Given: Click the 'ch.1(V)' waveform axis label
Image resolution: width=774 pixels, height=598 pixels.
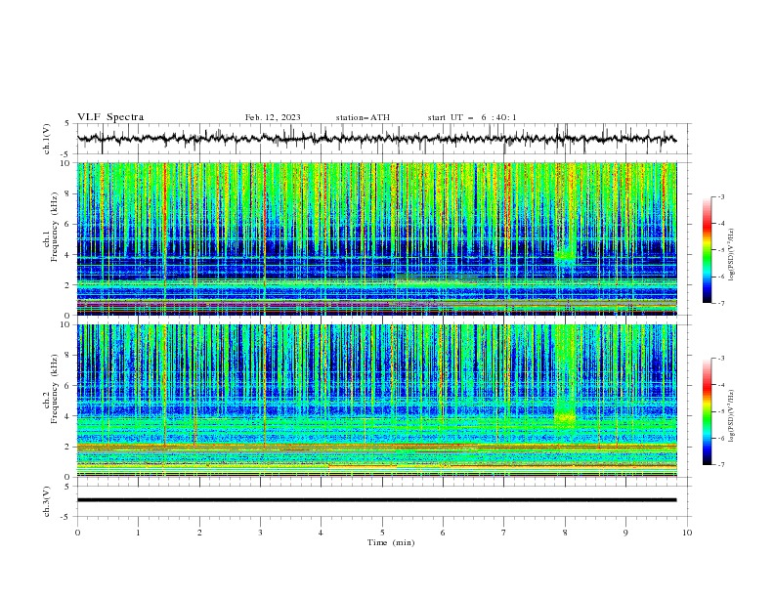Looking at the screenshot, I should (47, 139).
